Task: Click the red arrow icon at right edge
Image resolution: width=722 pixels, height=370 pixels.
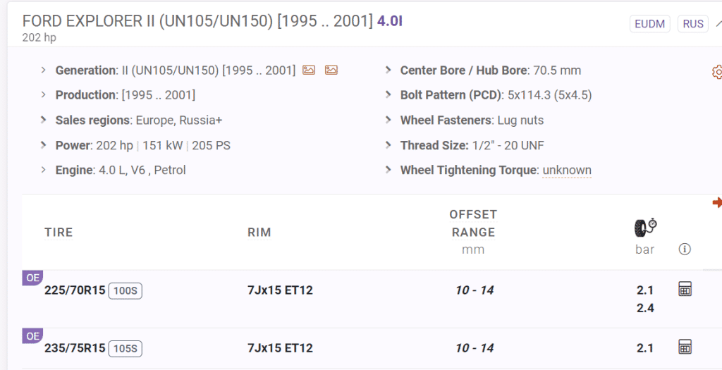Action: point(717,203)
